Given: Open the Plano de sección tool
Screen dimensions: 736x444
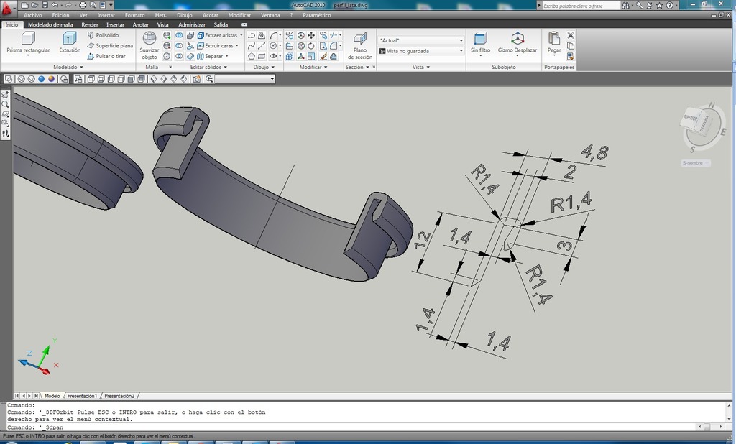Looking at the screenshot, I should 359,39.
